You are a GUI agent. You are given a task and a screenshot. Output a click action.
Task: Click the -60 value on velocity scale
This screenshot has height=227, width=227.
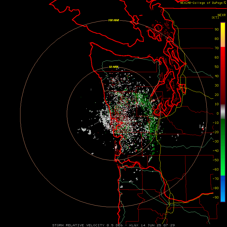point(216,169)
